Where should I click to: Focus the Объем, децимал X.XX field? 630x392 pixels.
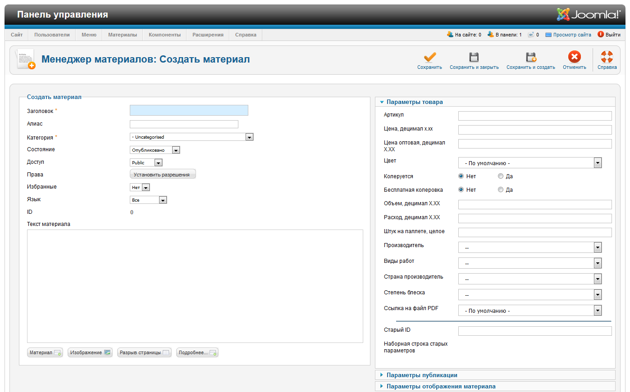click(x=535, y=204)
